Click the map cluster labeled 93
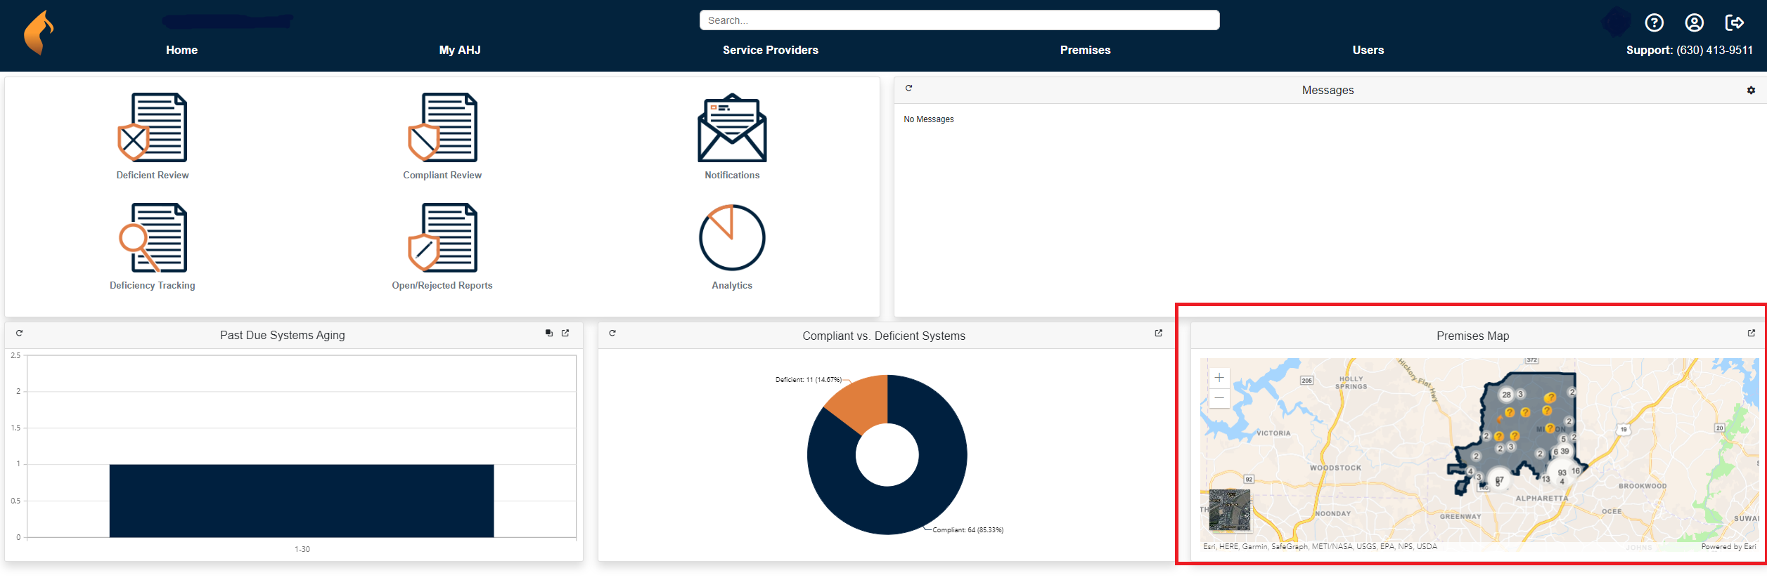Screen dimensions: 1767x580 click(x=1562, y=473)
